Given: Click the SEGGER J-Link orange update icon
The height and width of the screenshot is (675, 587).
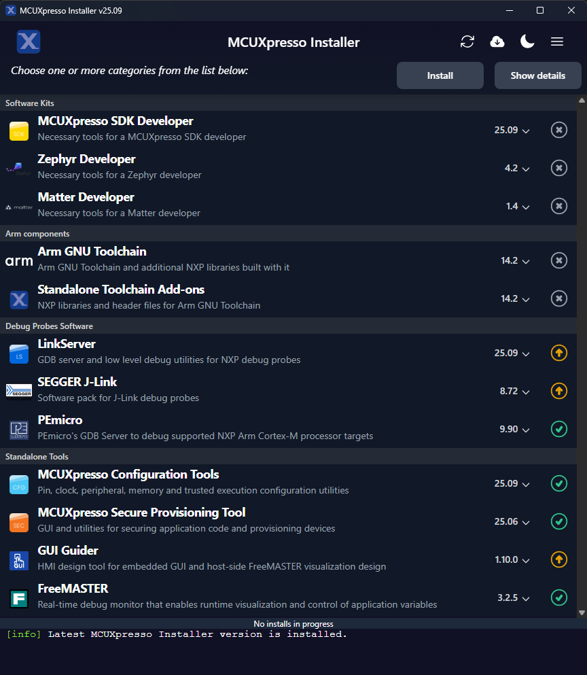Looking at the screenshot, I should [558, 391].
